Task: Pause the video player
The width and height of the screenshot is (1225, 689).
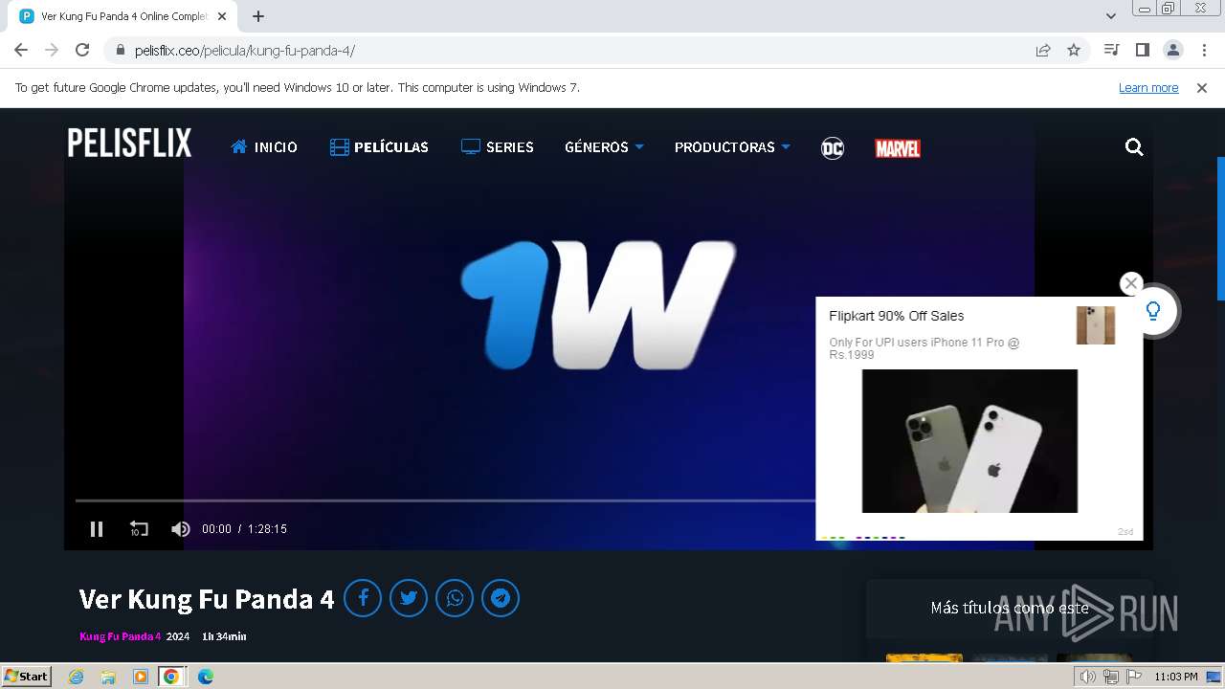Action: click(x=97, y=529)
